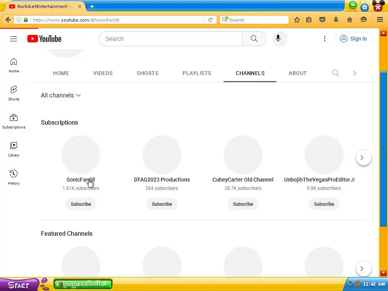388x291 pixels.
Task: Open the Firefox hamburger menu
Action: (x=380, y=20)
